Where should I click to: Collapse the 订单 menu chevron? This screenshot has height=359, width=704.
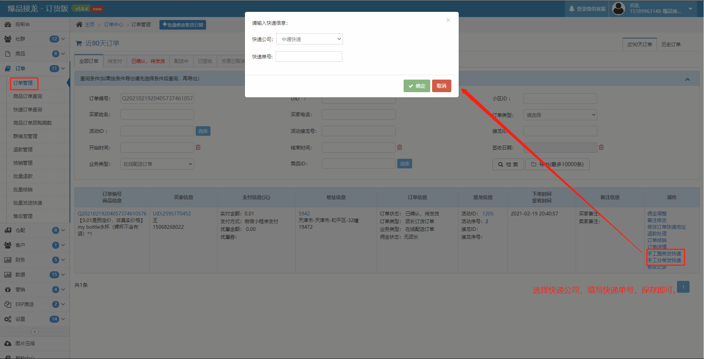pos(63,68)
